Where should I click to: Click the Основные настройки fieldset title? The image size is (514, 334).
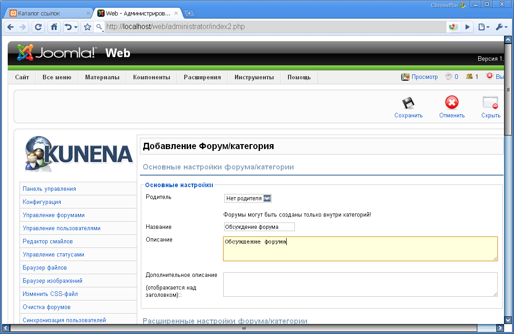pos(179,185)
